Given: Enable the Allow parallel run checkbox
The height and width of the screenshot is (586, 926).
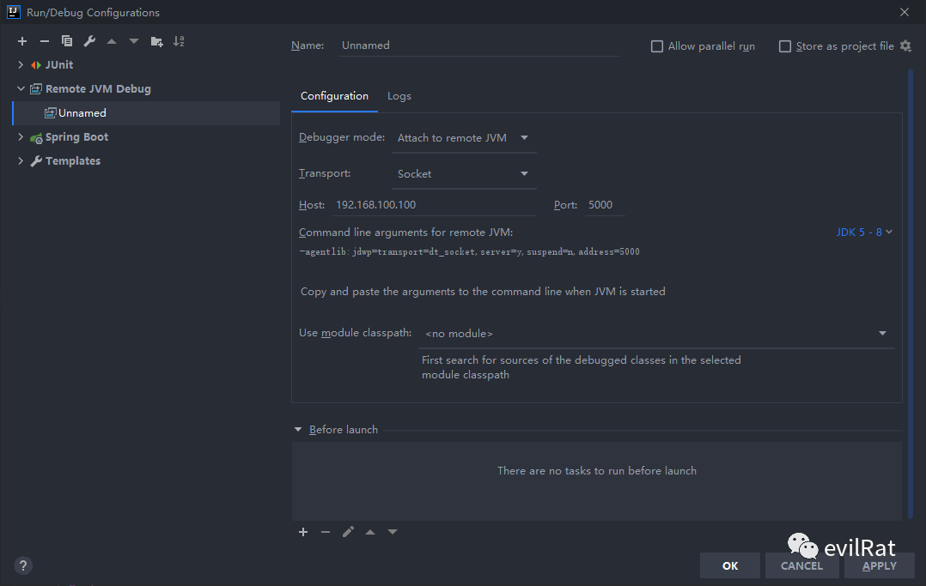Looking at the screenshot, I should point(657,46).
